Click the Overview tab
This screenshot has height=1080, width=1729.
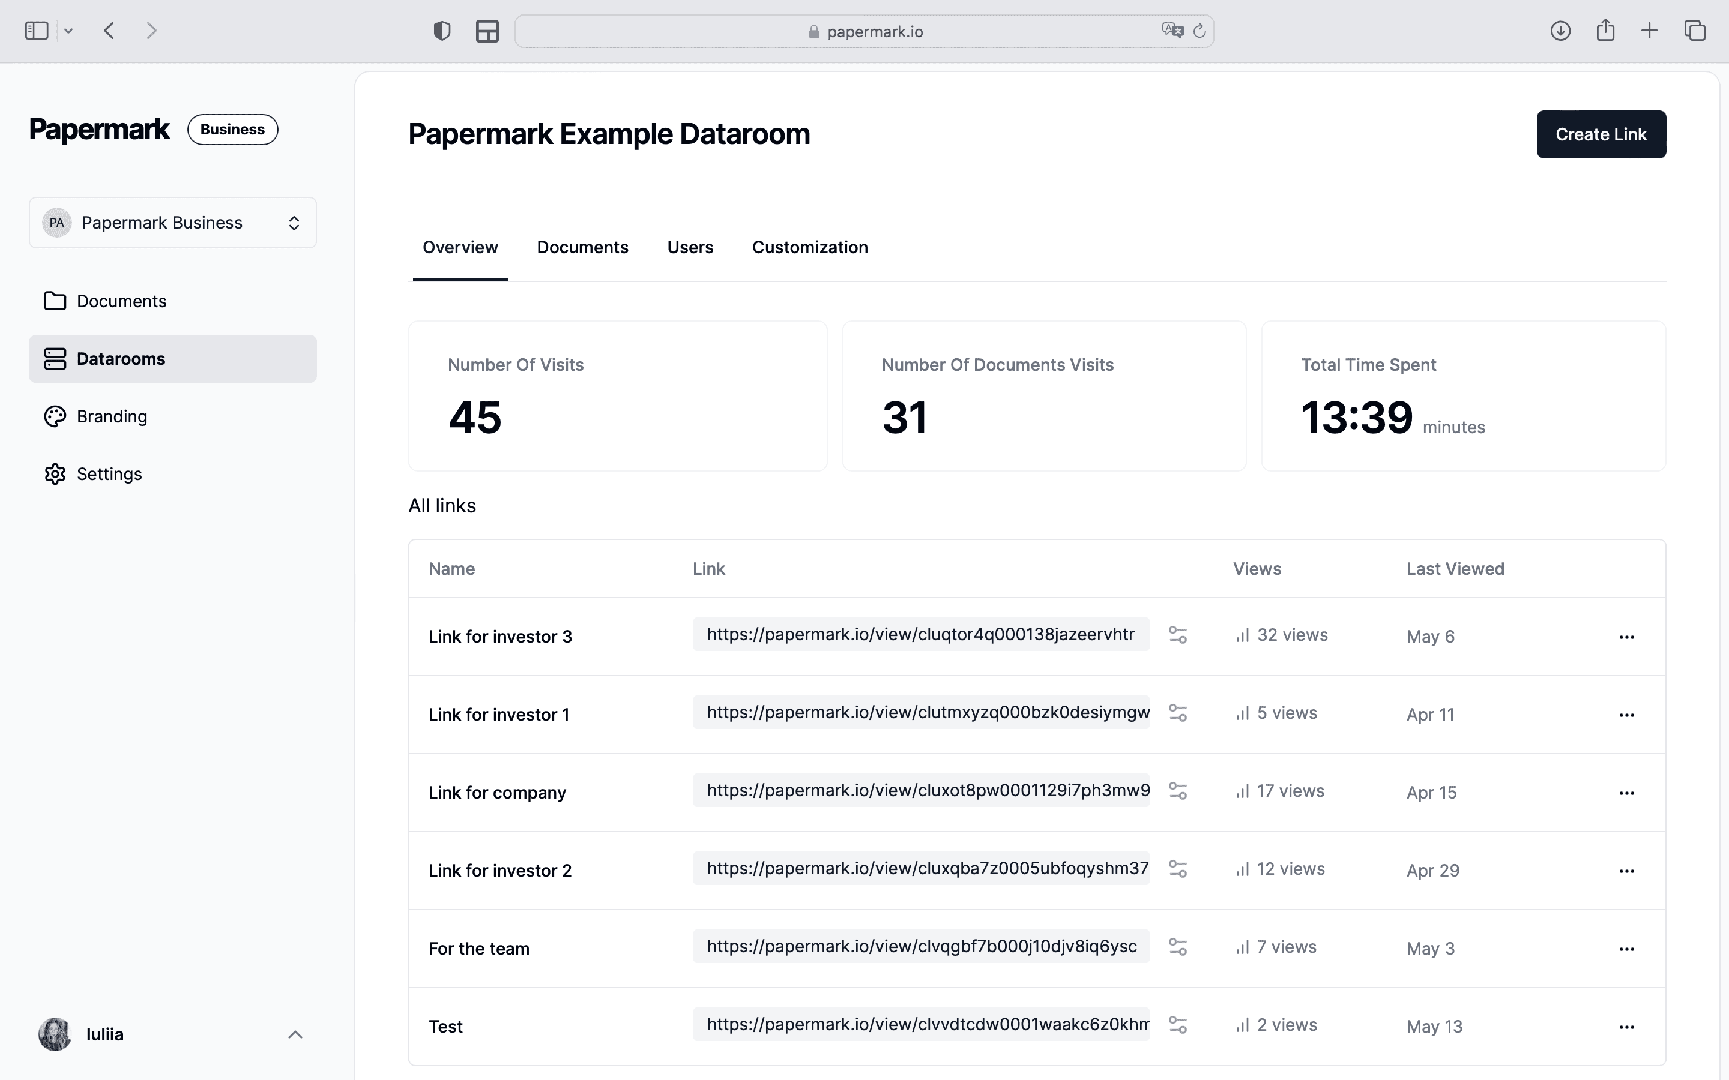coord(460,247)
